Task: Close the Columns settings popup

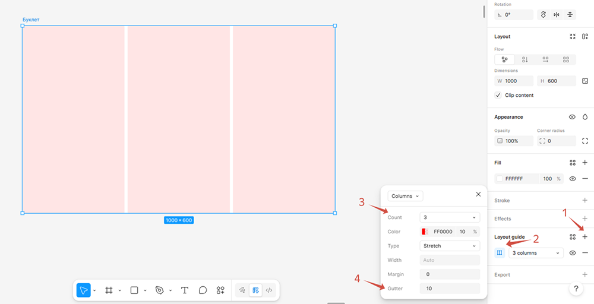Action: [x=478, y=194]
